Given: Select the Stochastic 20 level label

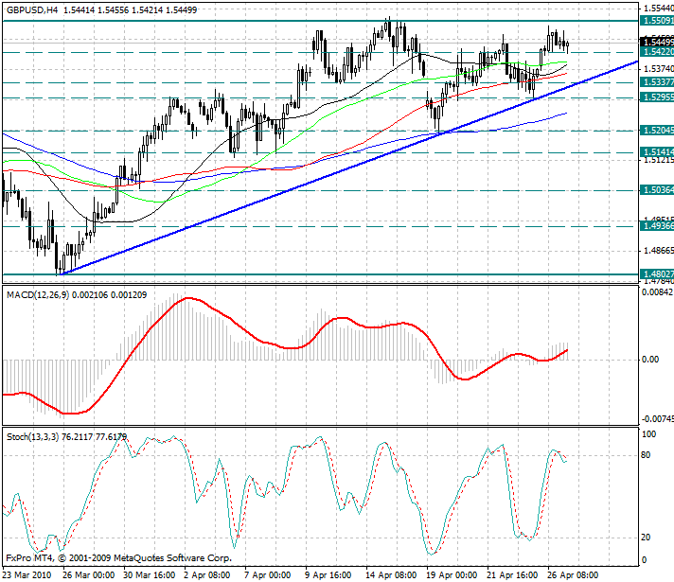Looking at the screenshot, I should coord(646,537).
